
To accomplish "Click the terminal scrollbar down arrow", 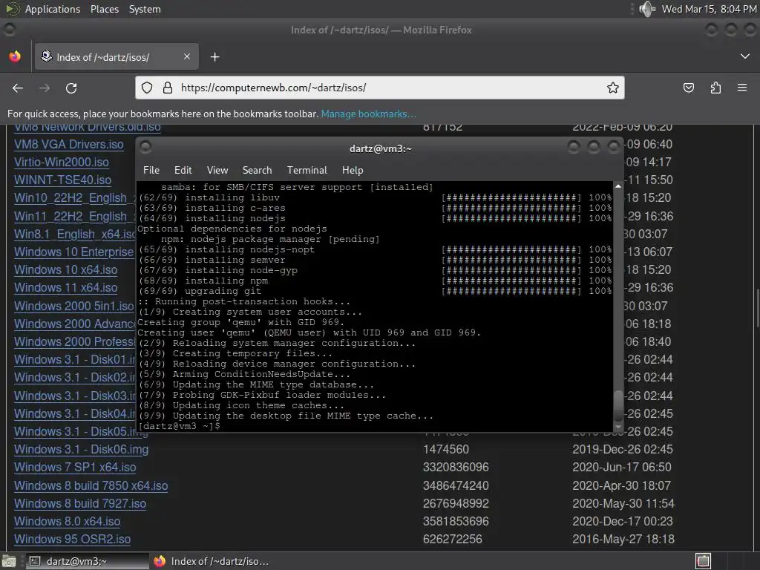I will pos(618,427).
